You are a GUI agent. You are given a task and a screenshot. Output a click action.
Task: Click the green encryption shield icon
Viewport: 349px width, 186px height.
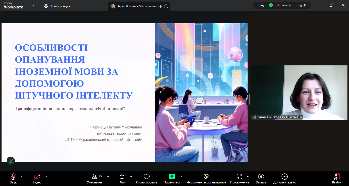[x=271, y=5]
